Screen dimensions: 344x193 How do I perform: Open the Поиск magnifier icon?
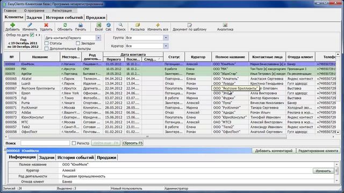[x=120, y=25]
